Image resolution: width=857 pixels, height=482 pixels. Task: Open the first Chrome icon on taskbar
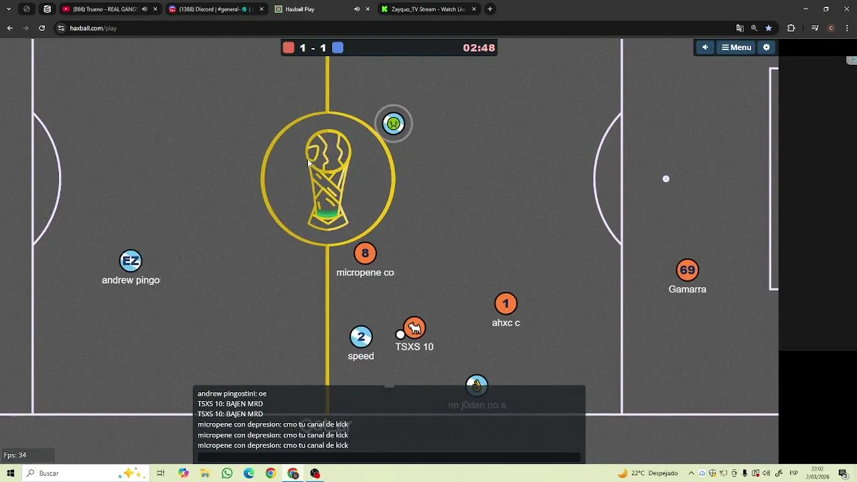270,473
